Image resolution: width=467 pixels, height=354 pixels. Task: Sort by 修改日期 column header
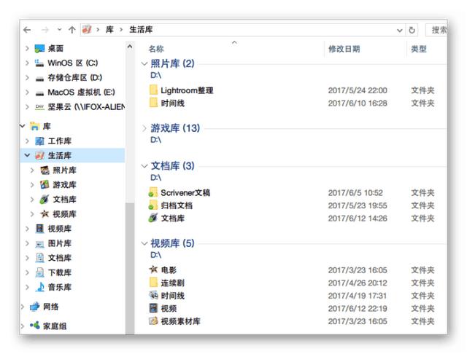pyautogui.click(x=344, y=49)
